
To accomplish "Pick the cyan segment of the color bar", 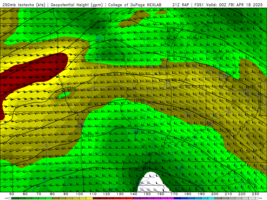I will [x=212, y=198].
